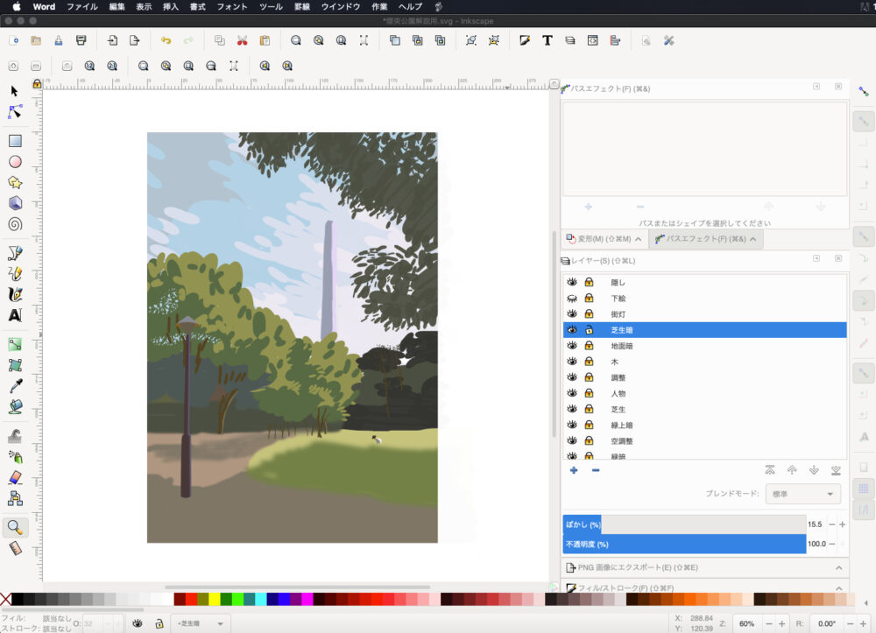This screenshot has height=633, width=876.
Task: Open the フォント menu
Action: click(x=231, y=6)
